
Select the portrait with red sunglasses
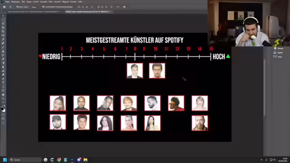tap(176, 103)
